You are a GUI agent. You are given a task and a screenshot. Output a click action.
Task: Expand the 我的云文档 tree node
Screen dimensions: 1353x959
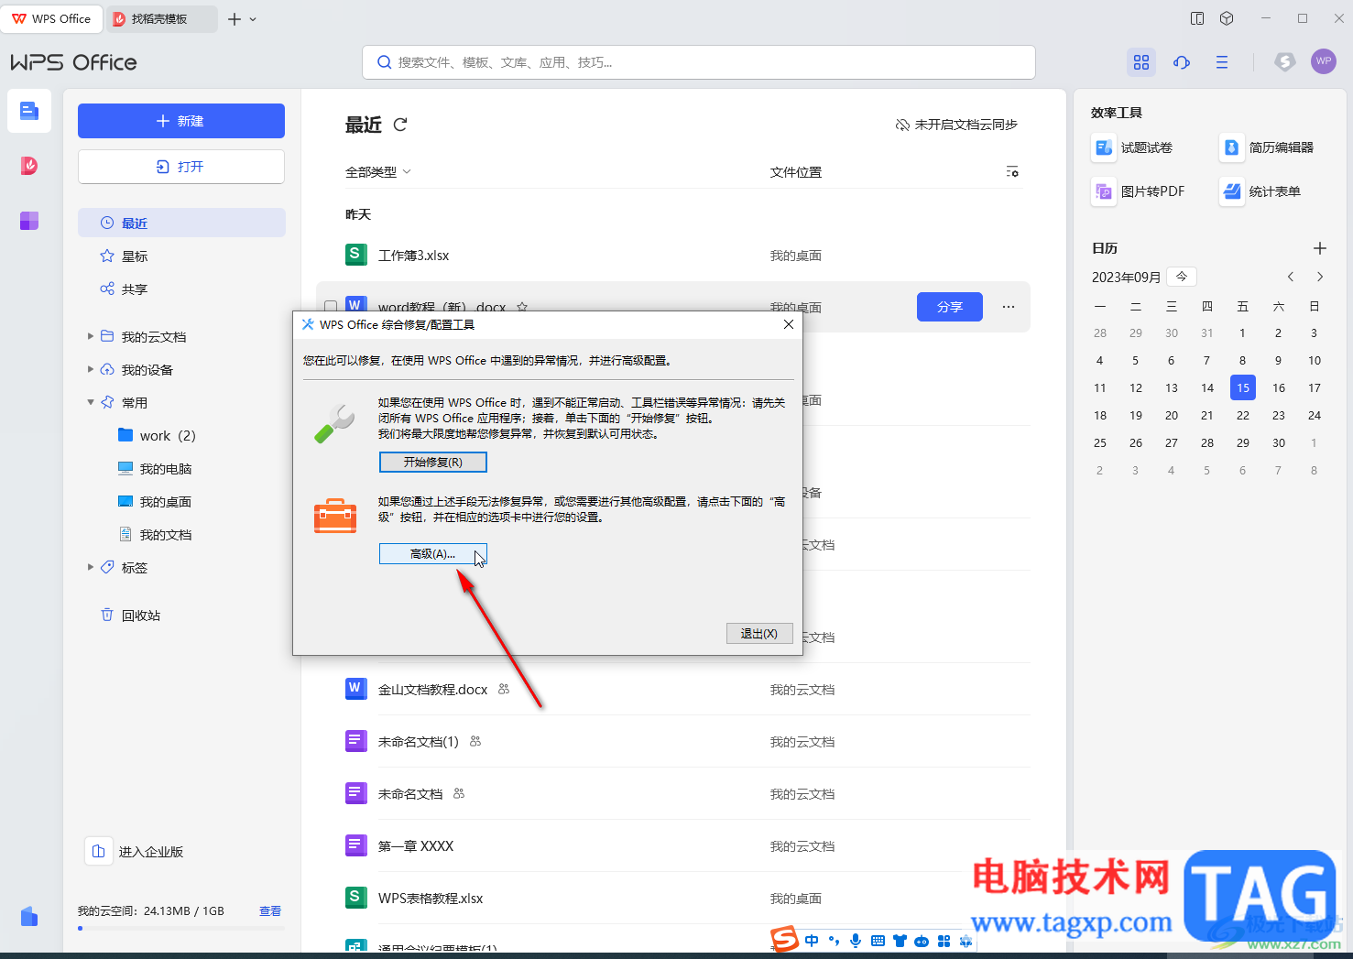coord(91,336)
